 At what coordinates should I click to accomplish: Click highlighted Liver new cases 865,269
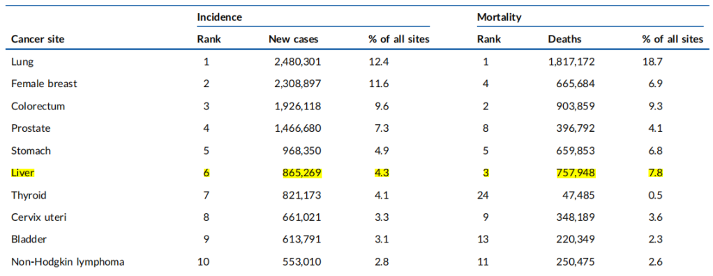tap(302, 173)
